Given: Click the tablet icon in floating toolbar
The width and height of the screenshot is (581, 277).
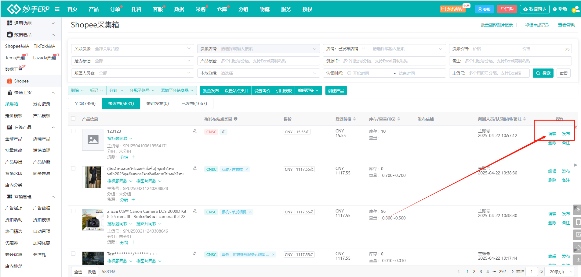Looking at the screenshot, I should [578, 222].
